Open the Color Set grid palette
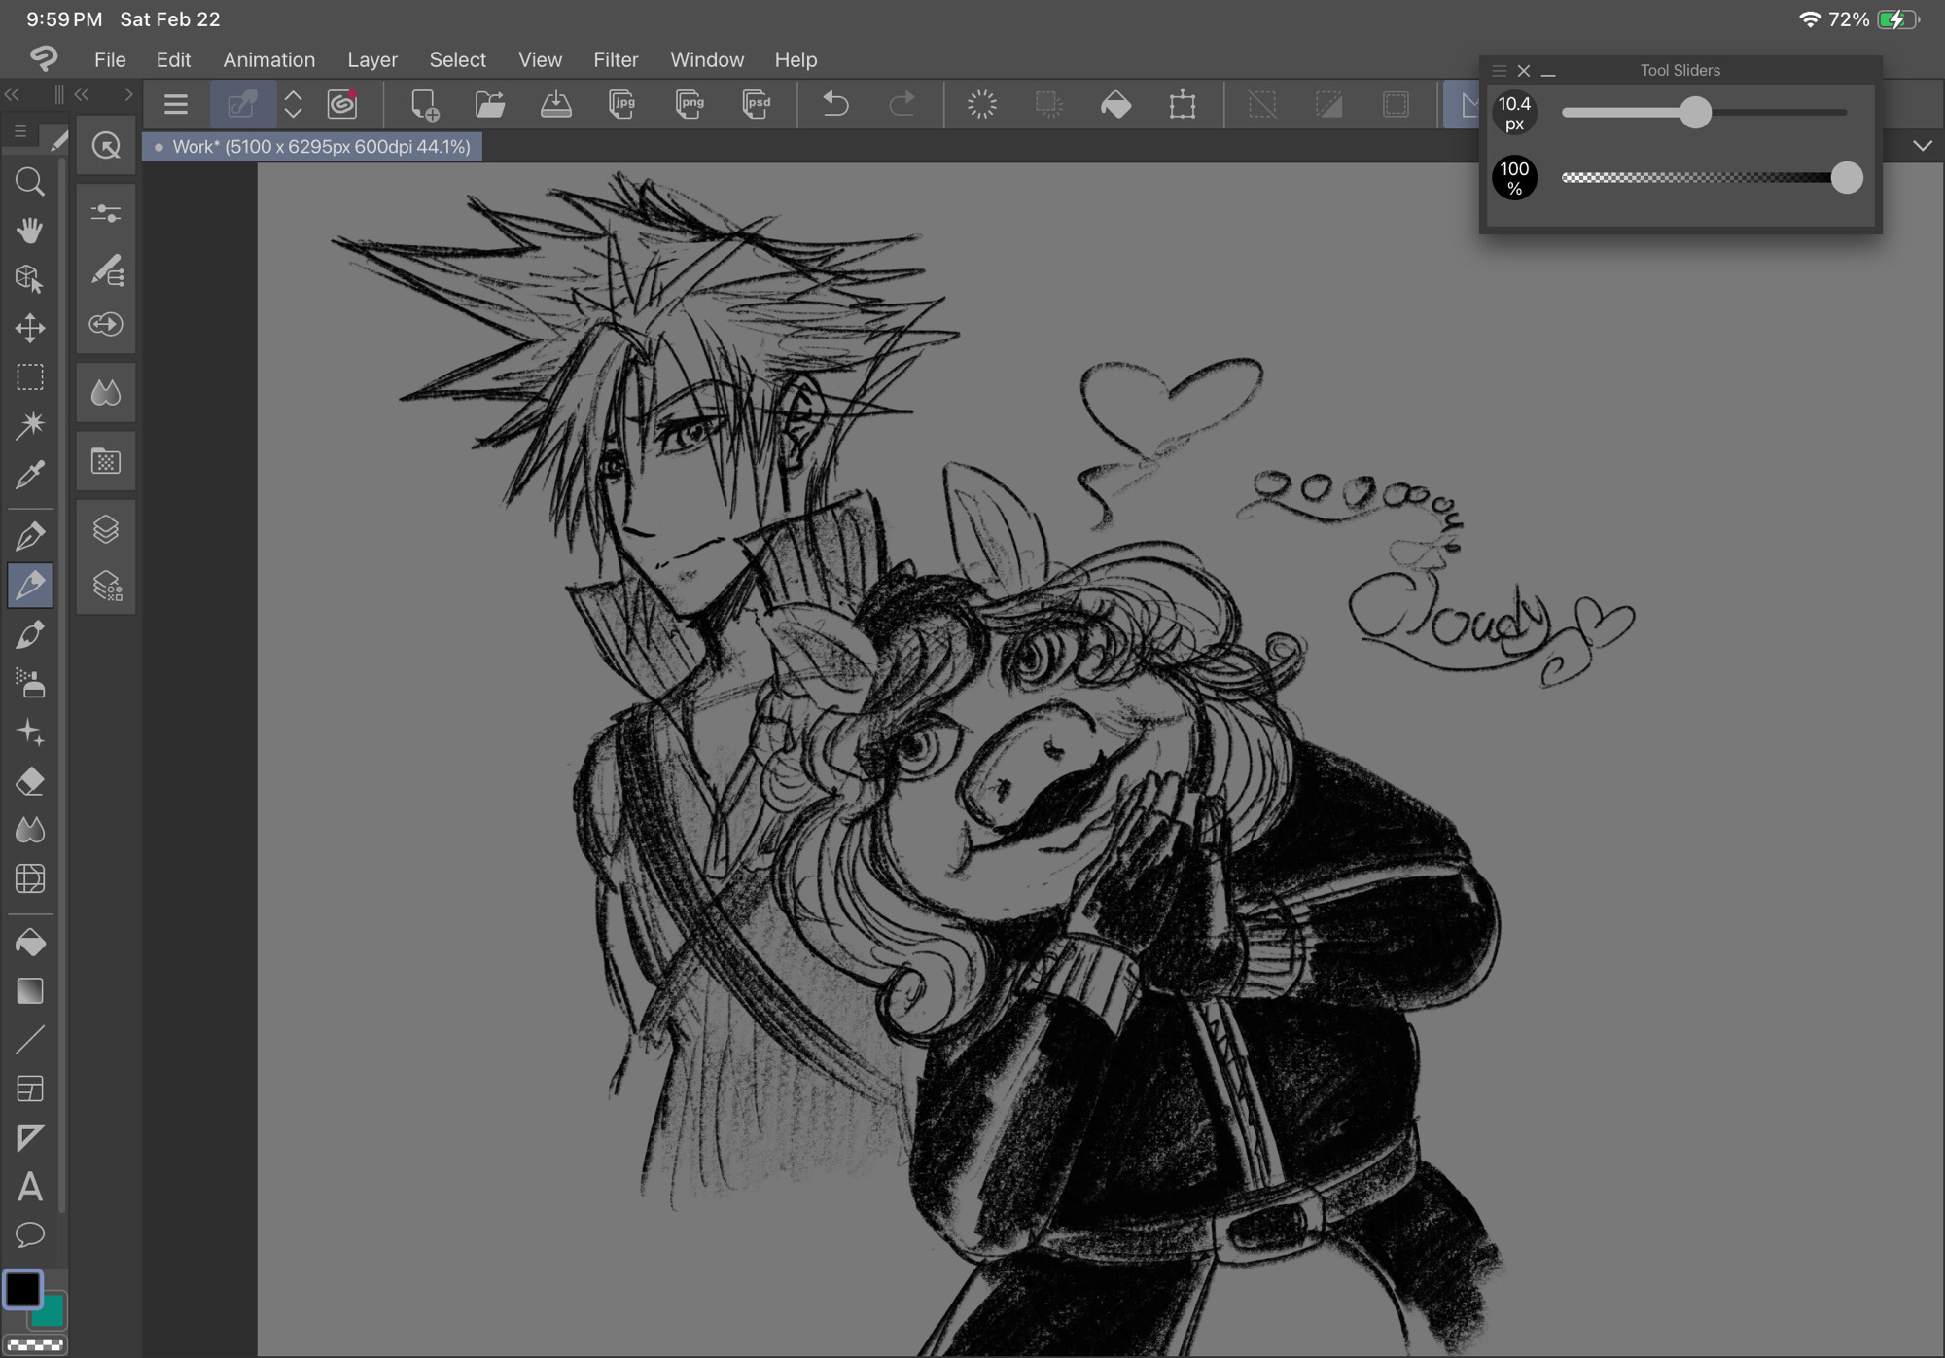Viewport: 1945px width, 1358px height. (x=106, y=461)
